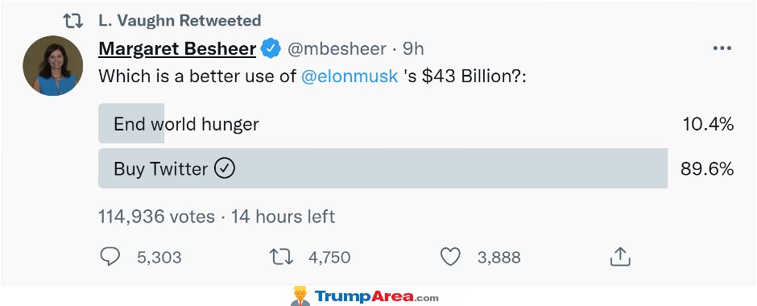Like the tweet with the heart icon
757x306 pixels.
pyautogui.click(x=450, y=257)
